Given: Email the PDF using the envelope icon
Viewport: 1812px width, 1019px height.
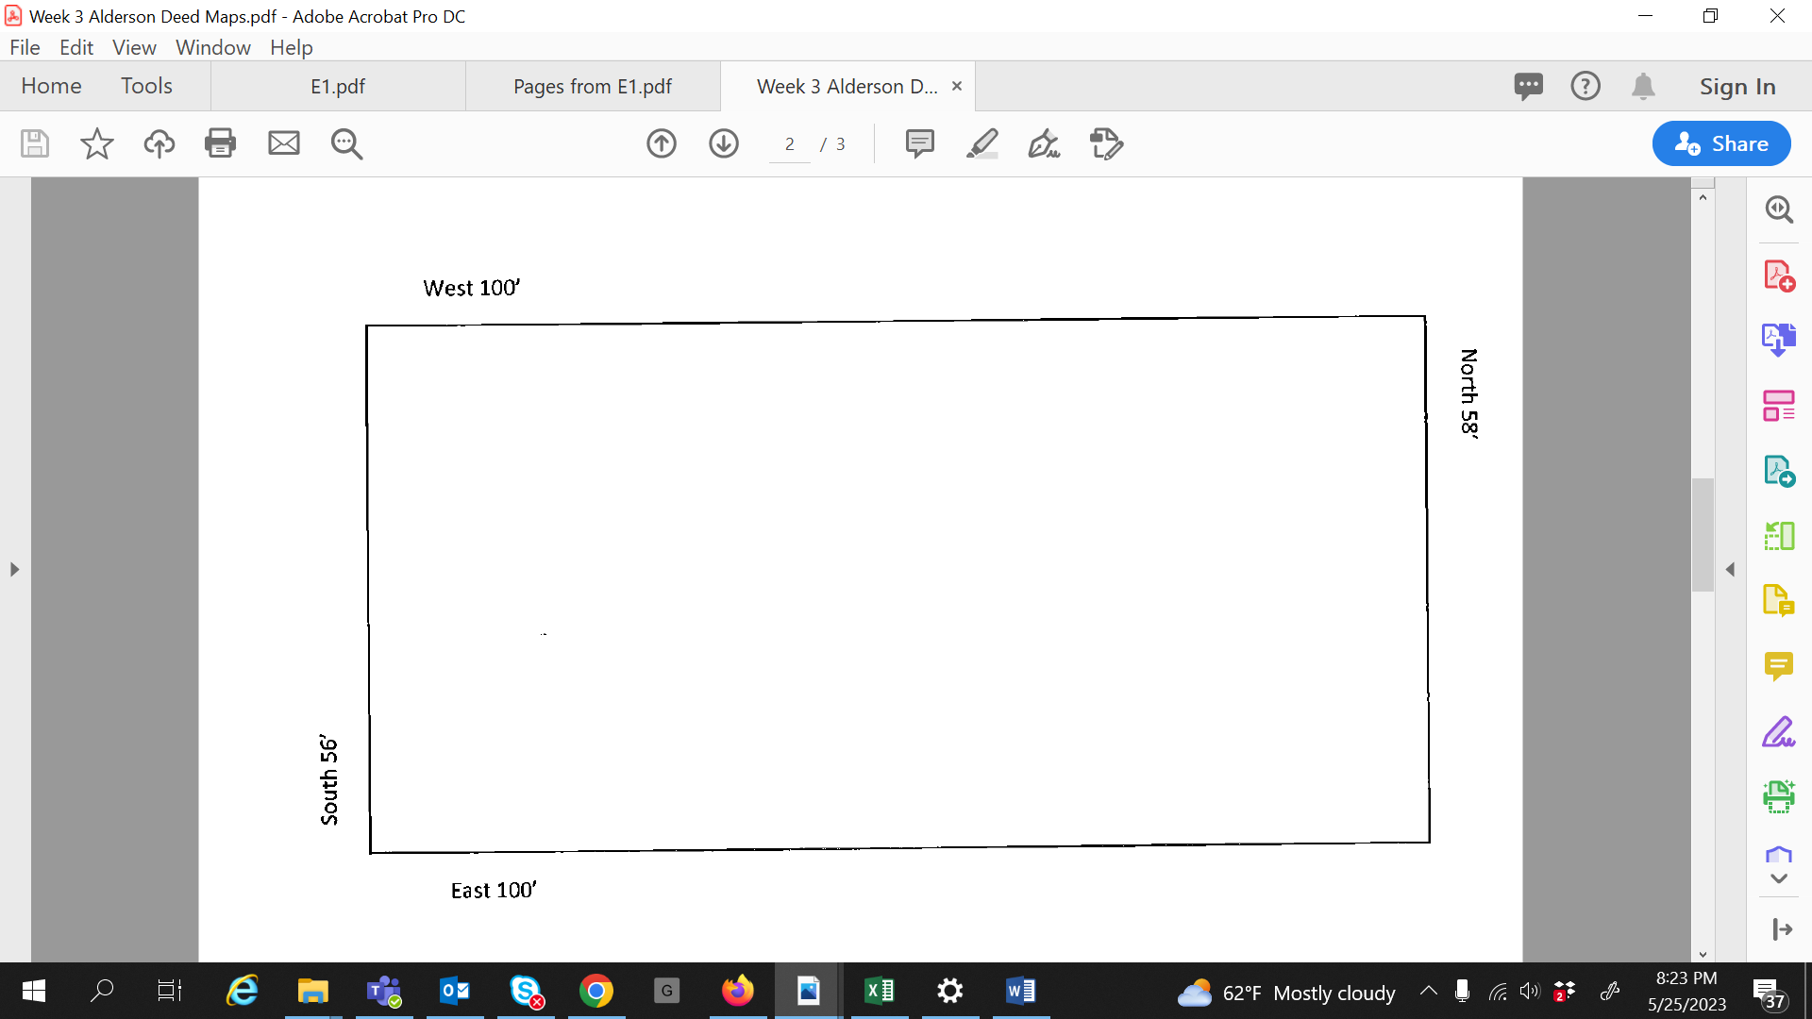Looking at the screenshot, I should tap(283, 143).
